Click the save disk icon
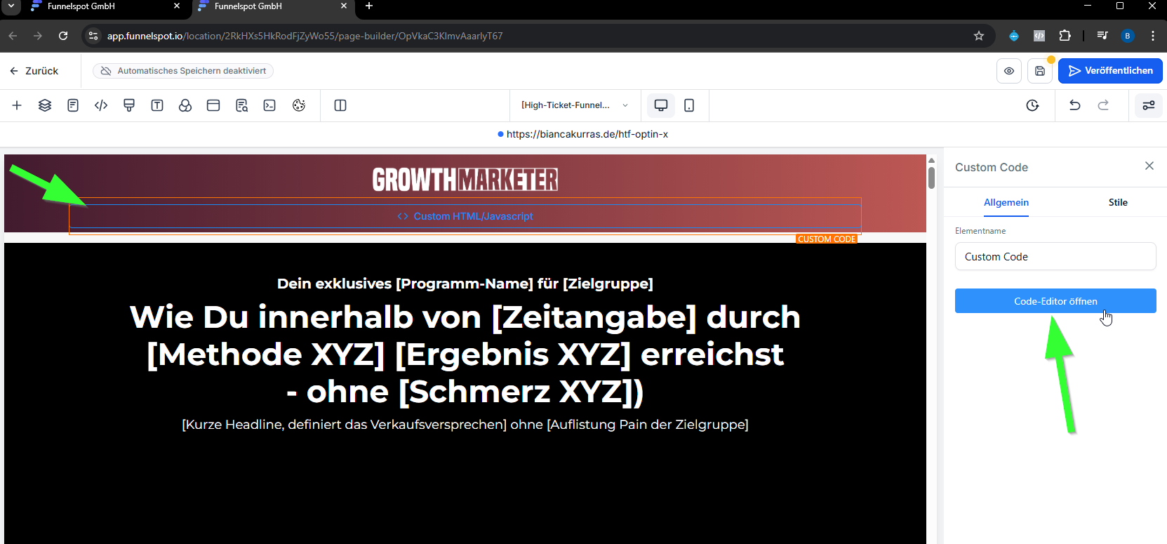1167x544 pixels. 1040,71
